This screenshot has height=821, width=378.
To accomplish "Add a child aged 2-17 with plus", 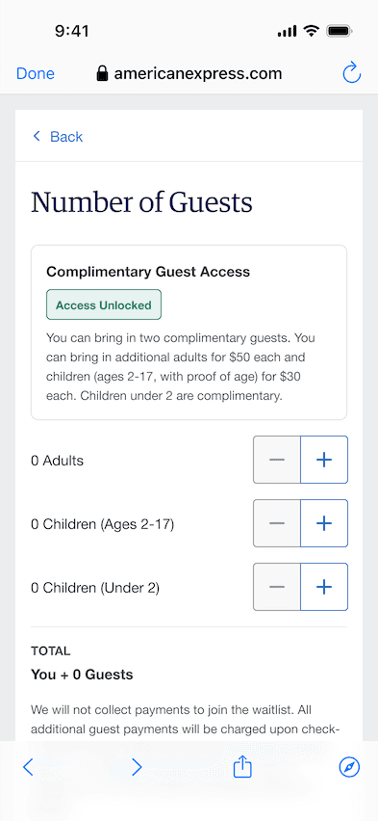I will click(x=324, y=523).
